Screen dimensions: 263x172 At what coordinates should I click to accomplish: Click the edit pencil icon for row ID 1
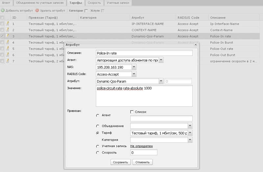click(x=7, y=24)
